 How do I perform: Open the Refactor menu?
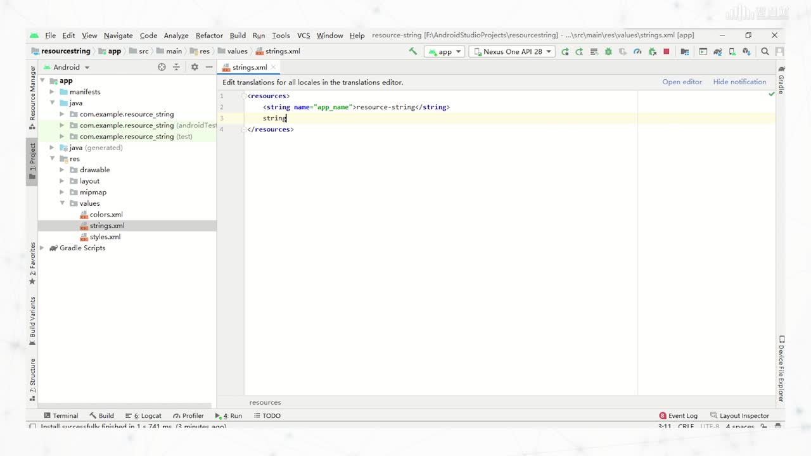[209, 35]
